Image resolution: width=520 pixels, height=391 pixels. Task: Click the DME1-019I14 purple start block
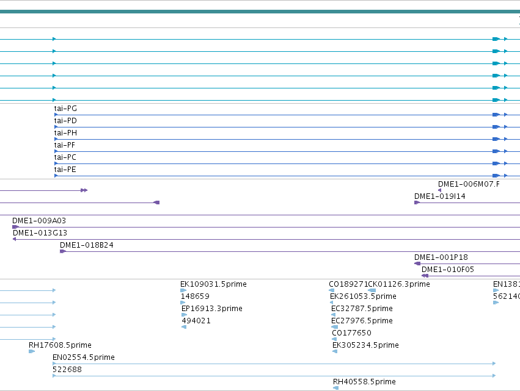[417, 203]
